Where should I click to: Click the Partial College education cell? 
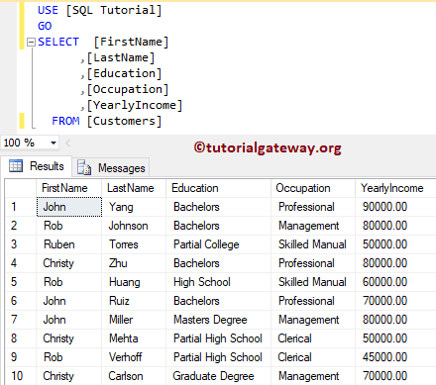tap(218, 244)
